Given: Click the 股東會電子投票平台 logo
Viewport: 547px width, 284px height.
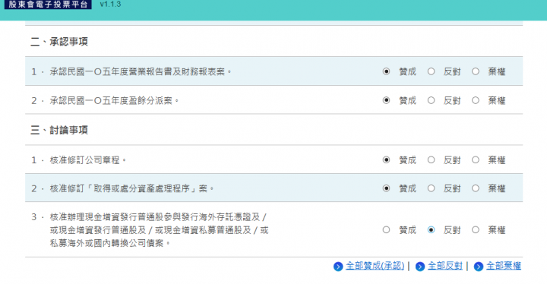Looking at the screenshot, I should [x=48, y=5].
